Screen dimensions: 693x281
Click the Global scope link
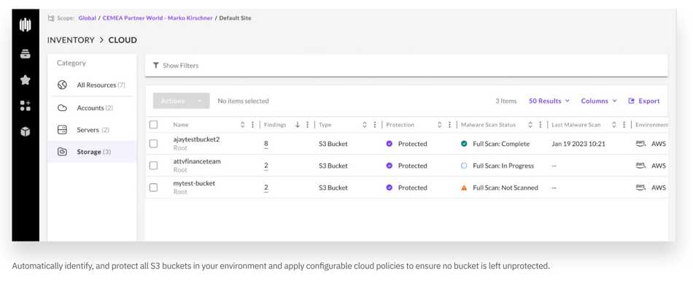tap(87, 18)
